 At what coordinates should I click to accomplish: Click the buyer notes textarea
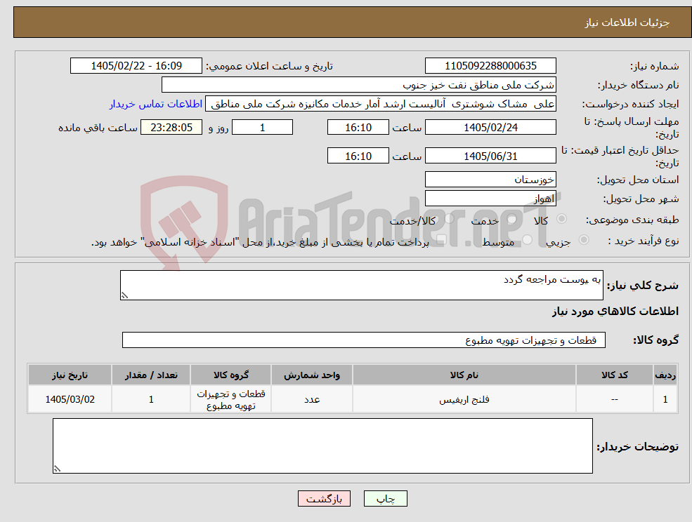322,446
